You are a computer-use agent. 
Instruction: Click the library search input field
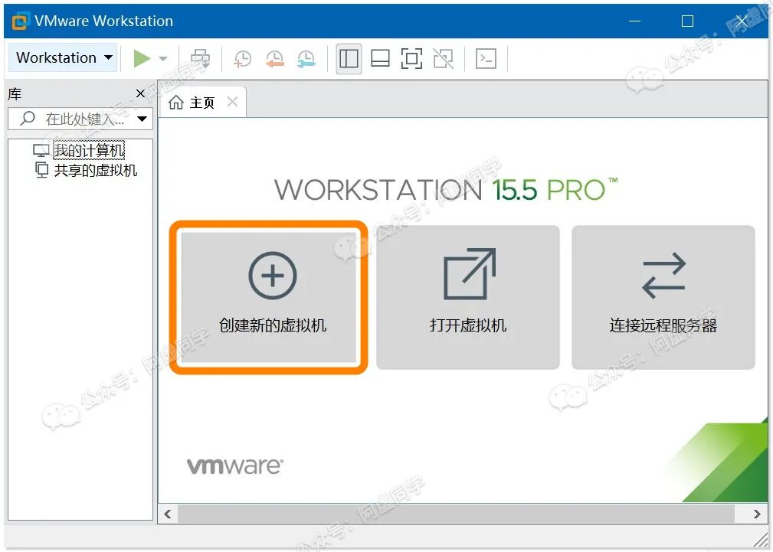pos(80,119)
